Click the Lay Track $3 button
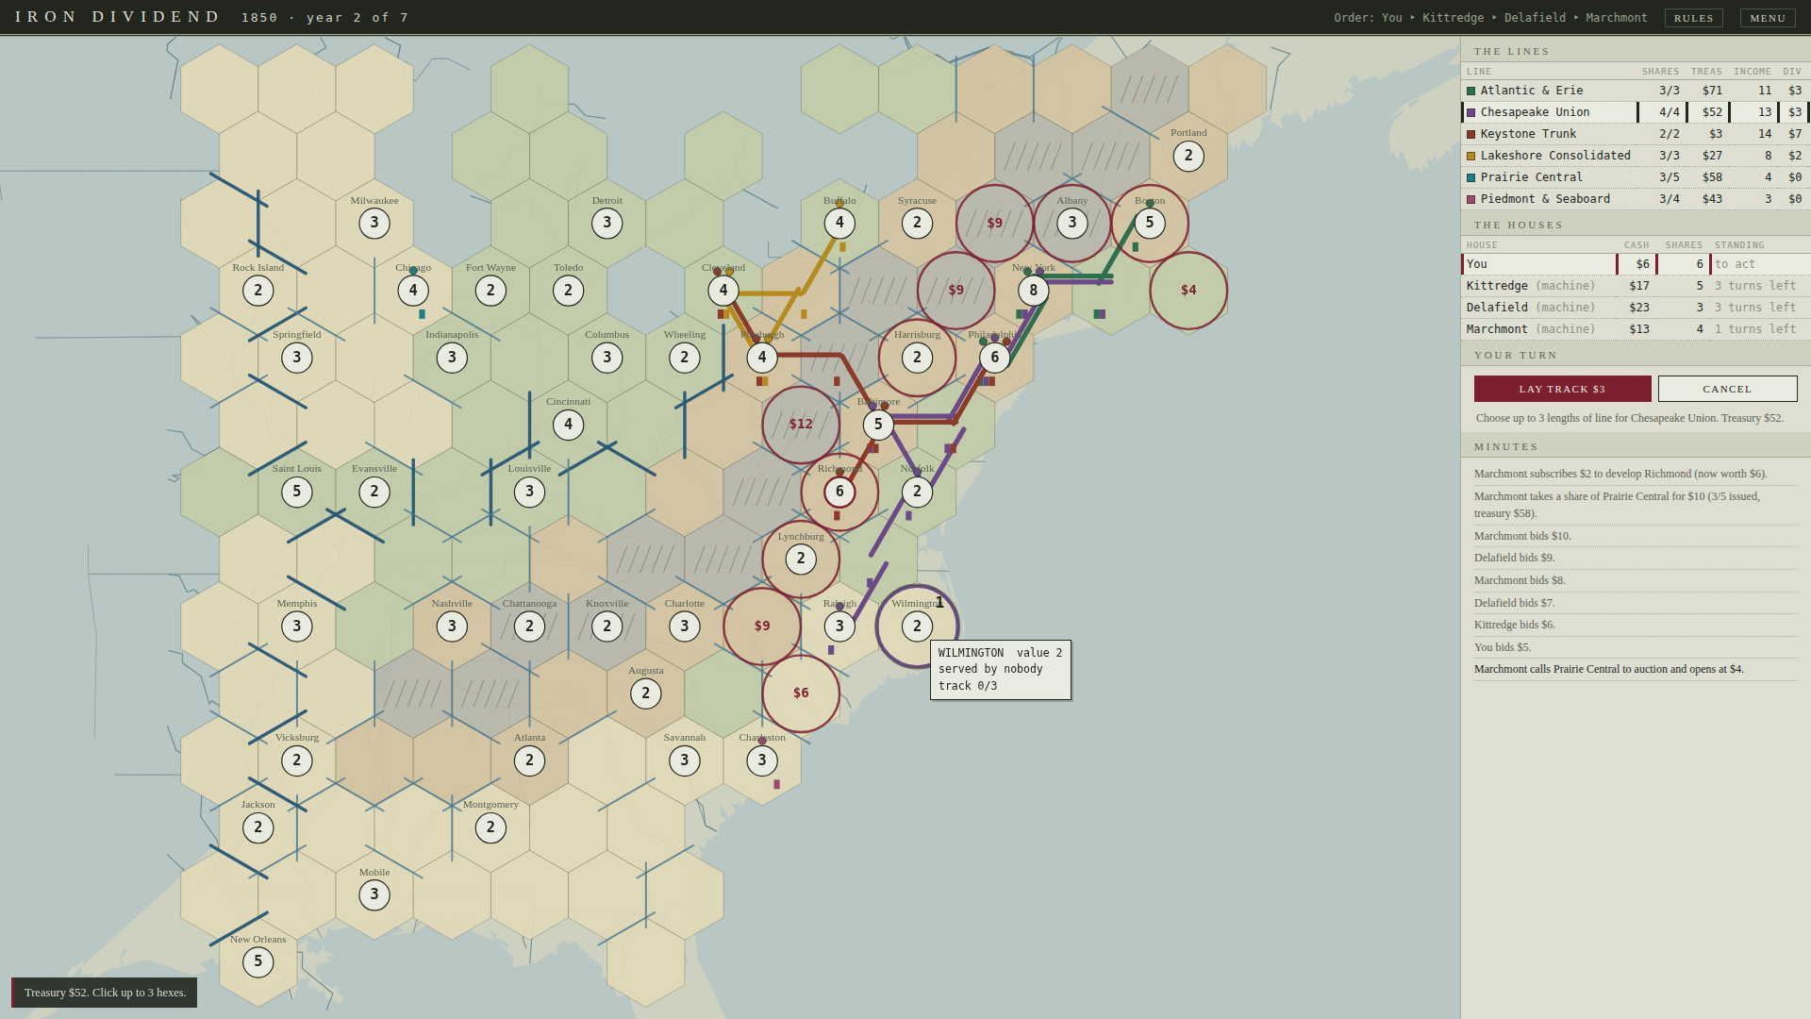This screenshot has width=1811, height=1019. point(1562,389)
